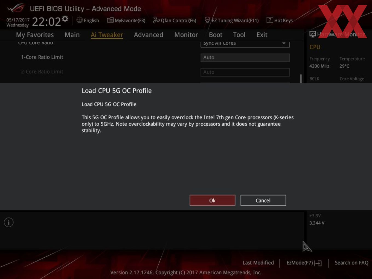Image resolution: width=372 pixels, height=279 pixels.
Task: Click the 4200 MHz frequency value
Action: coord(319,66)
